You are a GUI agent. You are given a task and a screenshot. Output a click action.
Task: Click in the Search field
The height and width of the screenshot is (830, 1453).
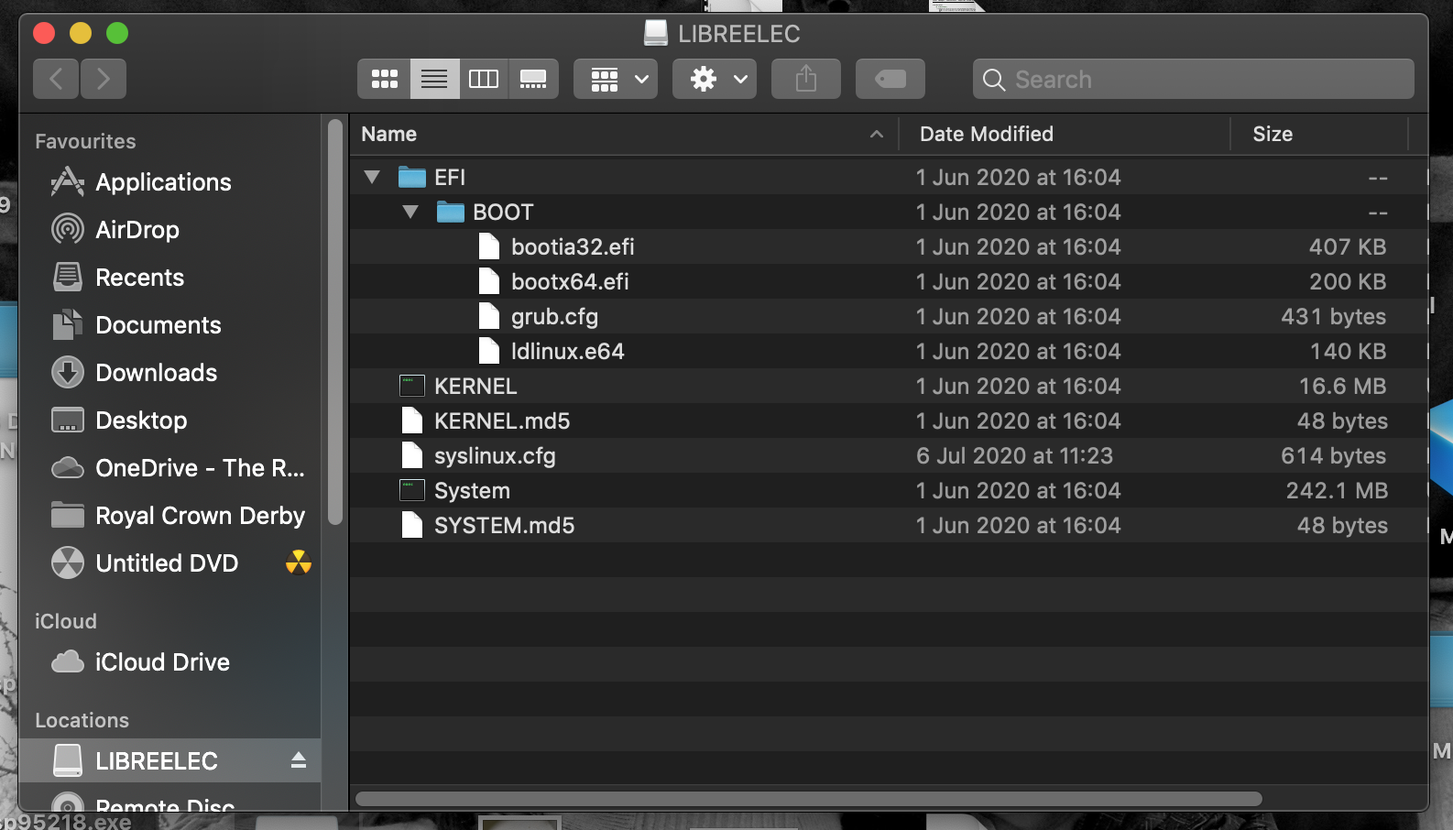click(x=1200, y=80)
